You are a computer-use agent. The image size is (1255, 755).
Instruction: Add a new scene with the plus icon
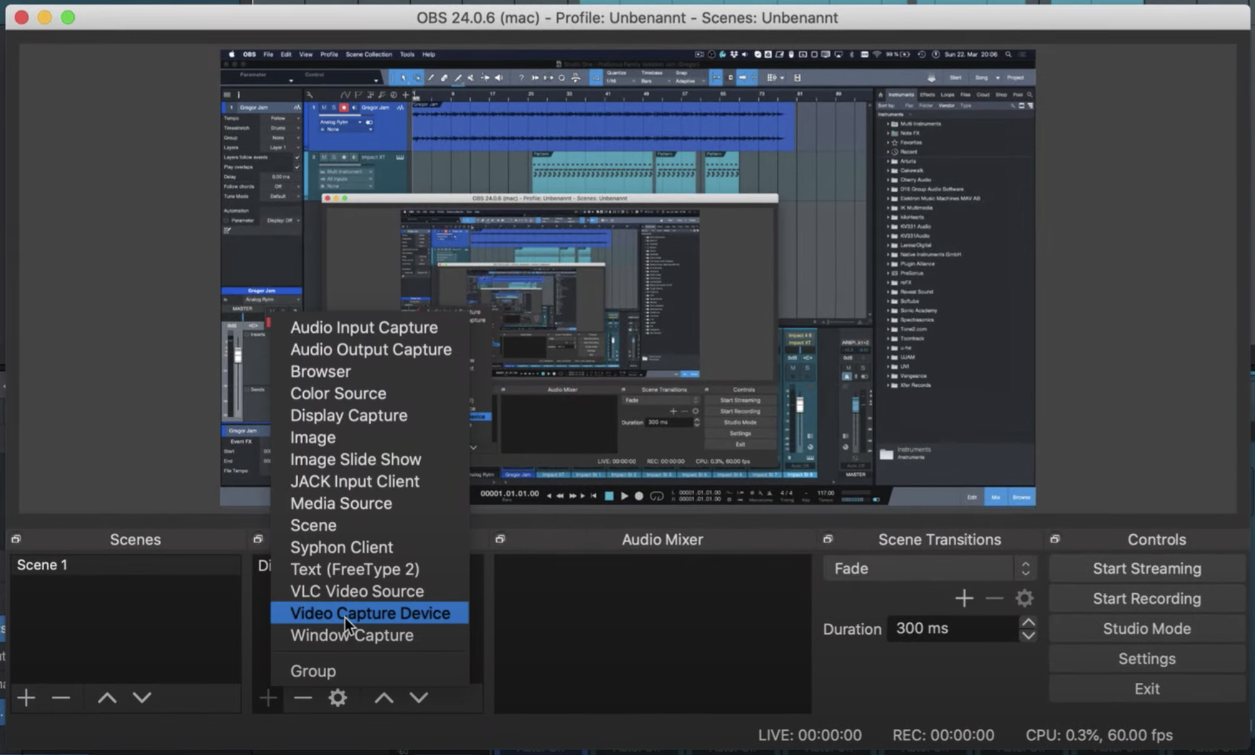[26, 698]
